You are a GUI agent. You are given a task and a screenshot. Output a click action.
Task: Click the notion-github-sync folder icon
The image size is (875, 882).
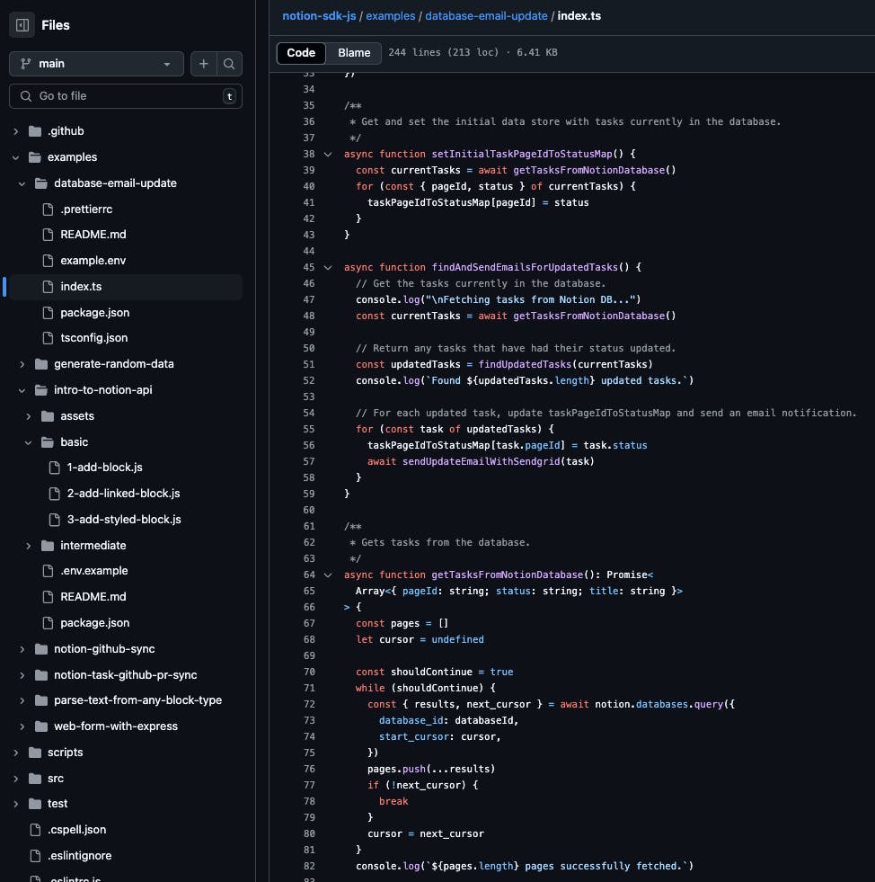[x=40, y=649]
